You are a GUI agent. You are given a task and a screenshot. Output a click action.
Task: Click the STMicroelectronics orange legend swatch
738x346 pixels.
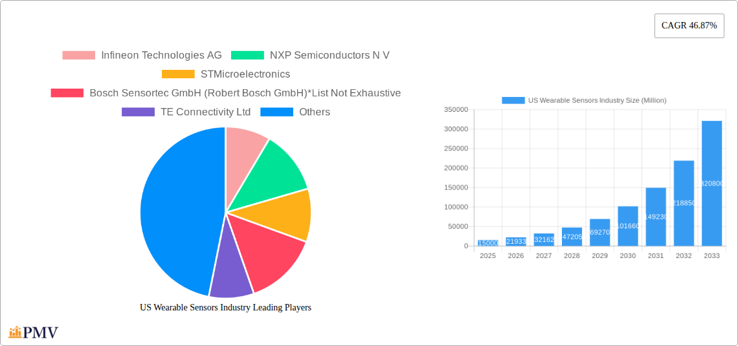[x=178, y=74]
